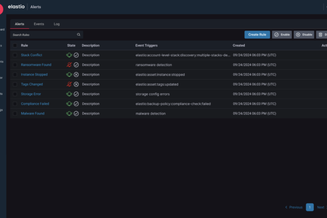327x218 pixels.
Task: Click the disabled X status icon for Instance Stopped
Action: coord(76,75)
